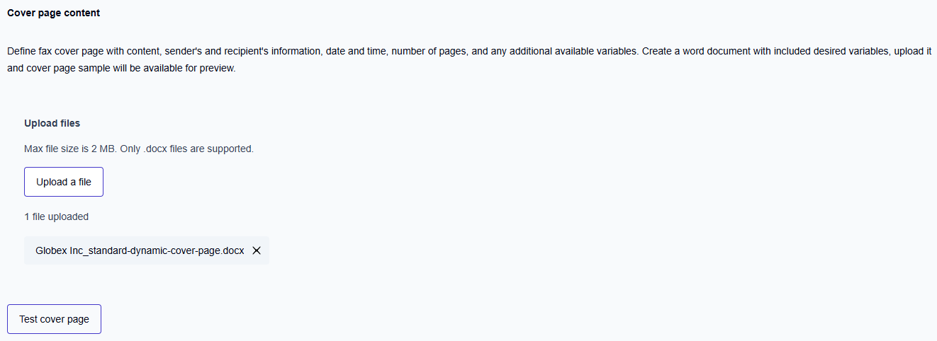937x341 pixels.
Task: Click the Cover page content heading
Action: coord(54,13)
